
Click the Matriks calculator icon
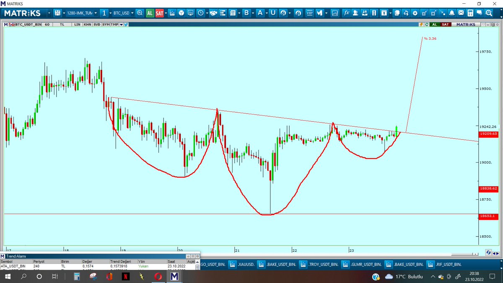(471, 13)
